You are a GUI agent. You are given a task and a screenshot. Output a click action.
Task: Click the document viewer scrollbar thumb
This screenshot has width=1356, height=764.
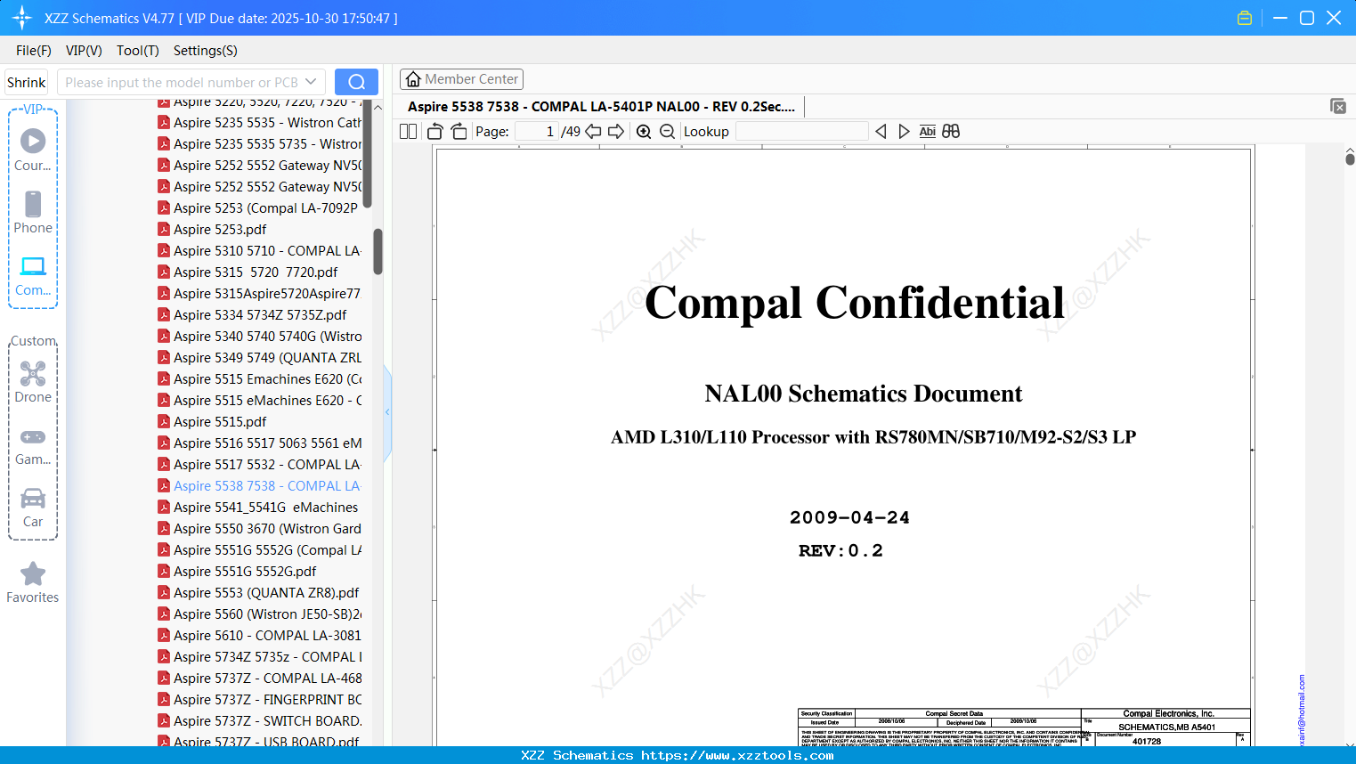tap(1350, 159)
